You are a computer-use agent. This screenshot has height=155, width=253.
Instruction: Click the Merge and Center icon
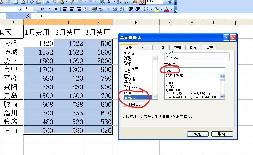pos(86,9)
